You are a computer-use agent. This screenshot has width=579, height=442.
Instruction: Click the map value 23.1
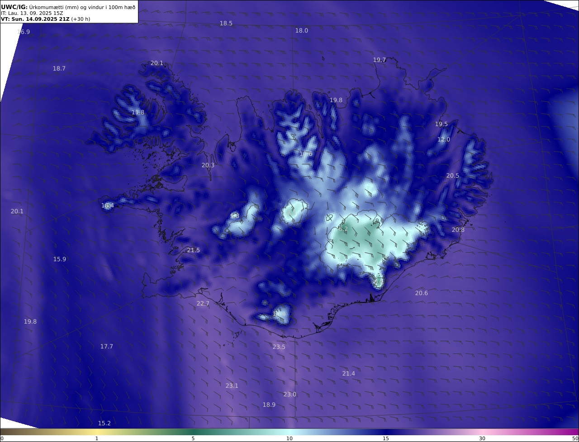(x=232, y=386)
